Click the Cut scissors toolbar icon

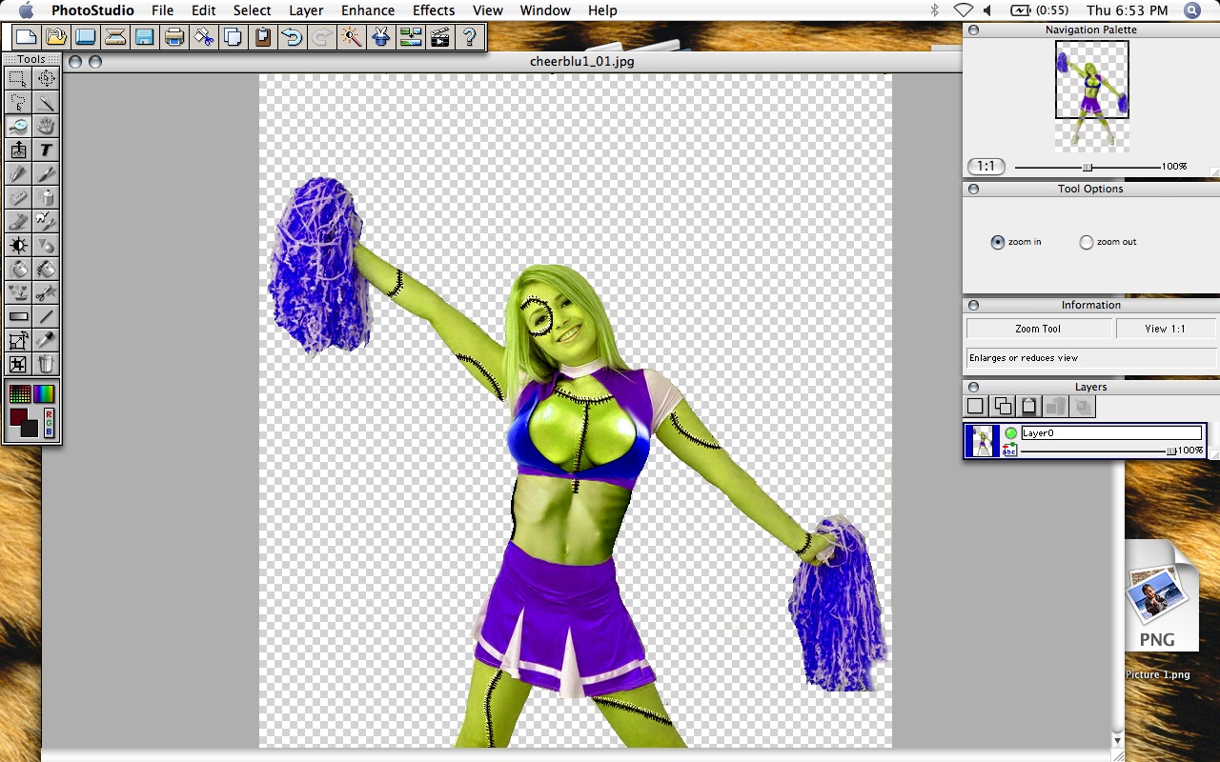tap(203, 37)
